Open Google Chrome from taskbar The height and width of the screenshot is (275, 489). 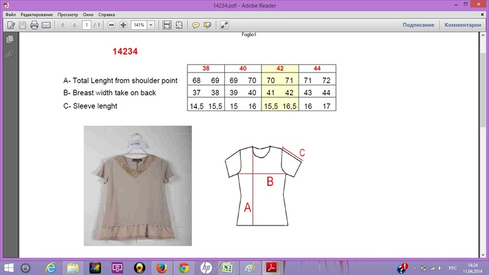point(184,268)
